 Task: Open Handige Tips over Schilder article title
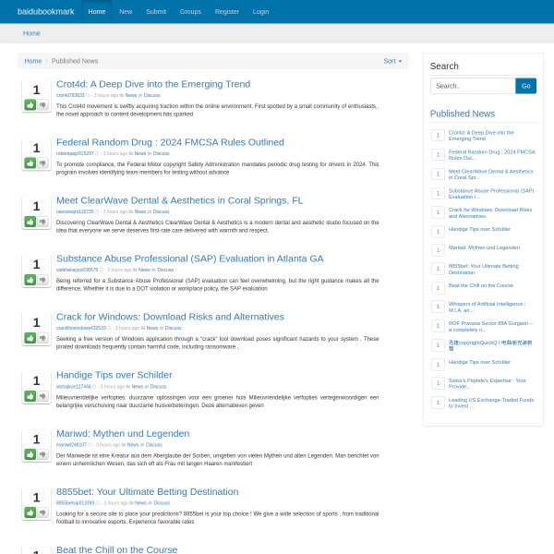[114, 375]
